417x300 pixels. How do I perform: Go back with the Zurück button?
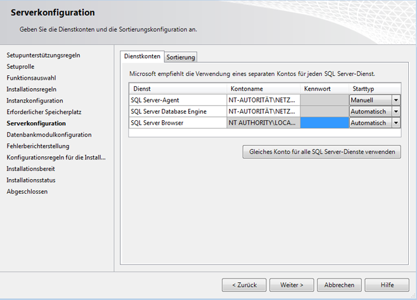pyautogui.click(x=244, y=285)
